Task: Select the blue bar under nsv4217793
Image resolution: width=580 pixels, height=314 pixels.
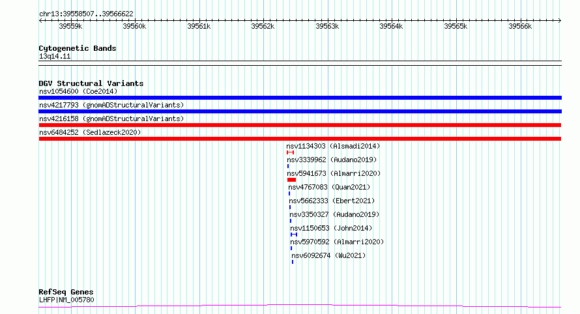Action: pos(300,111)
